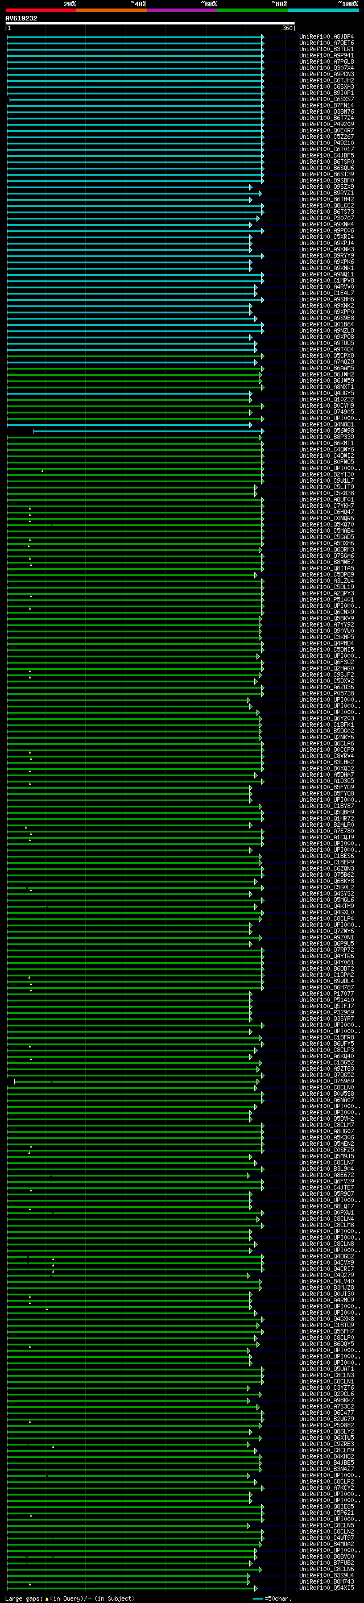This screenshot has height=1603, width=364.
Task: Select the UniRef100_Q8ITA5 label
Action: [326, 569]
